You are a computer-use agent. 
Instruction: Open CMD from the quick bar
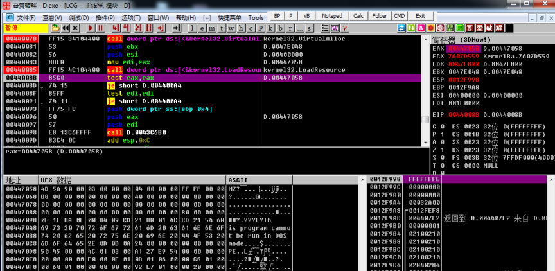[x=400, y=16]
